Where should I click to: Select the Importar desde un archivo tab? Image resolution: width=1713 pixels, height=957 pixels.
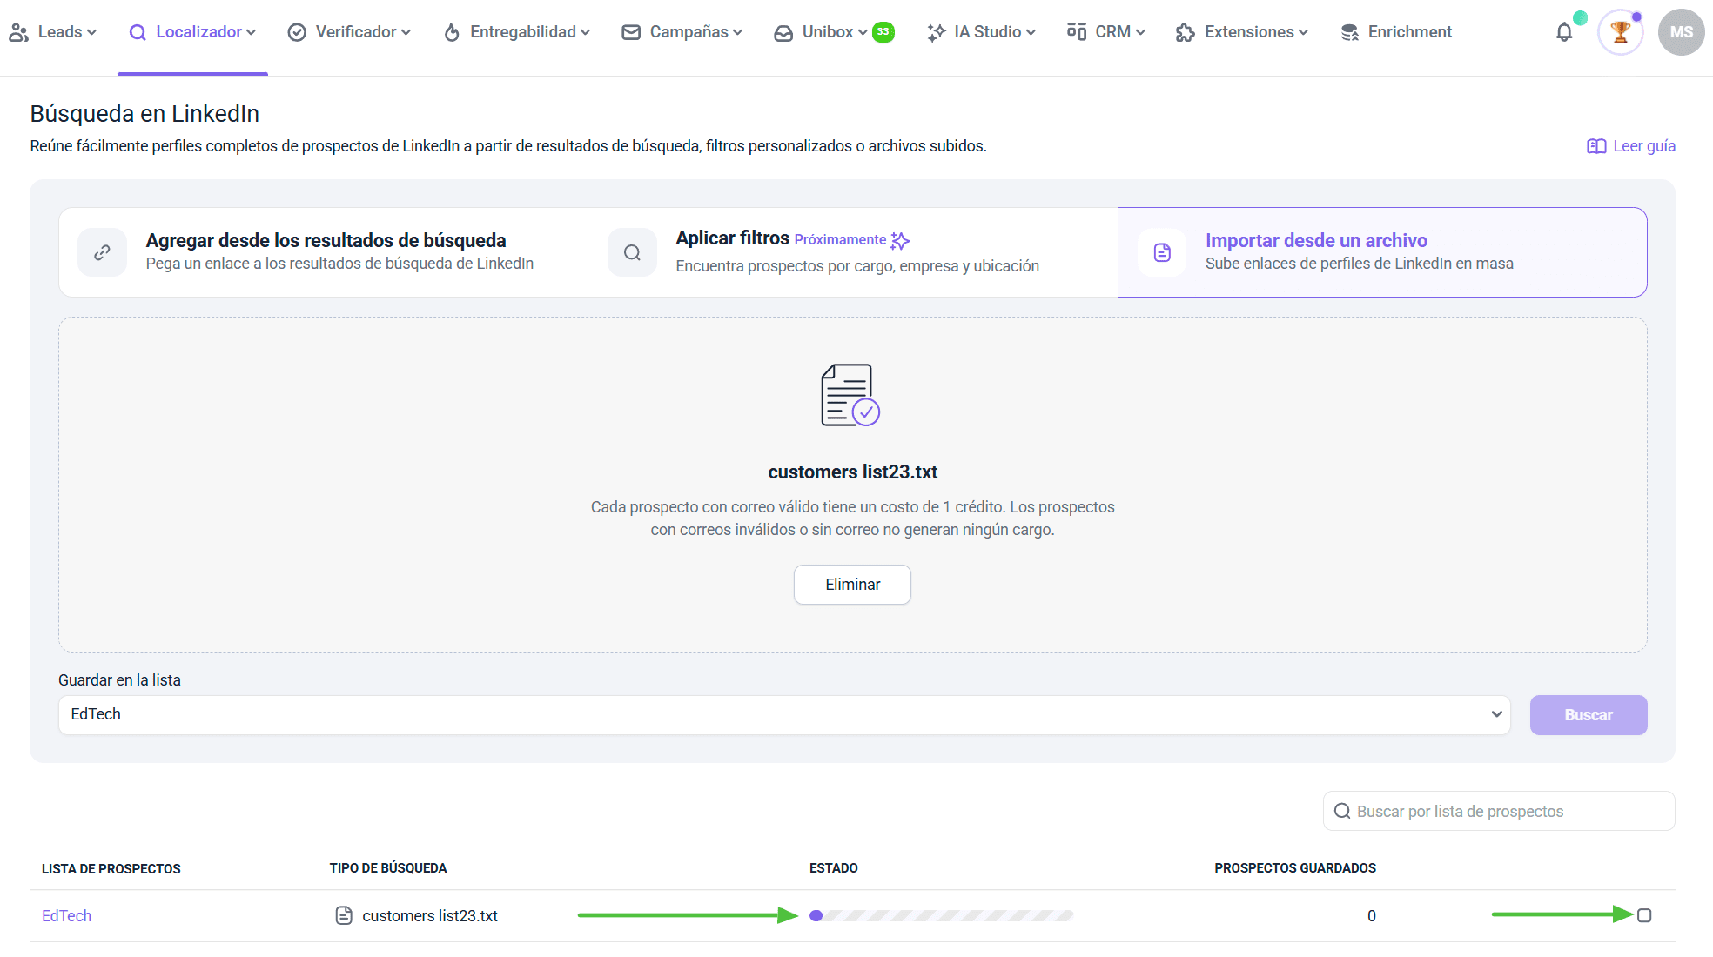click(1382, 252)
